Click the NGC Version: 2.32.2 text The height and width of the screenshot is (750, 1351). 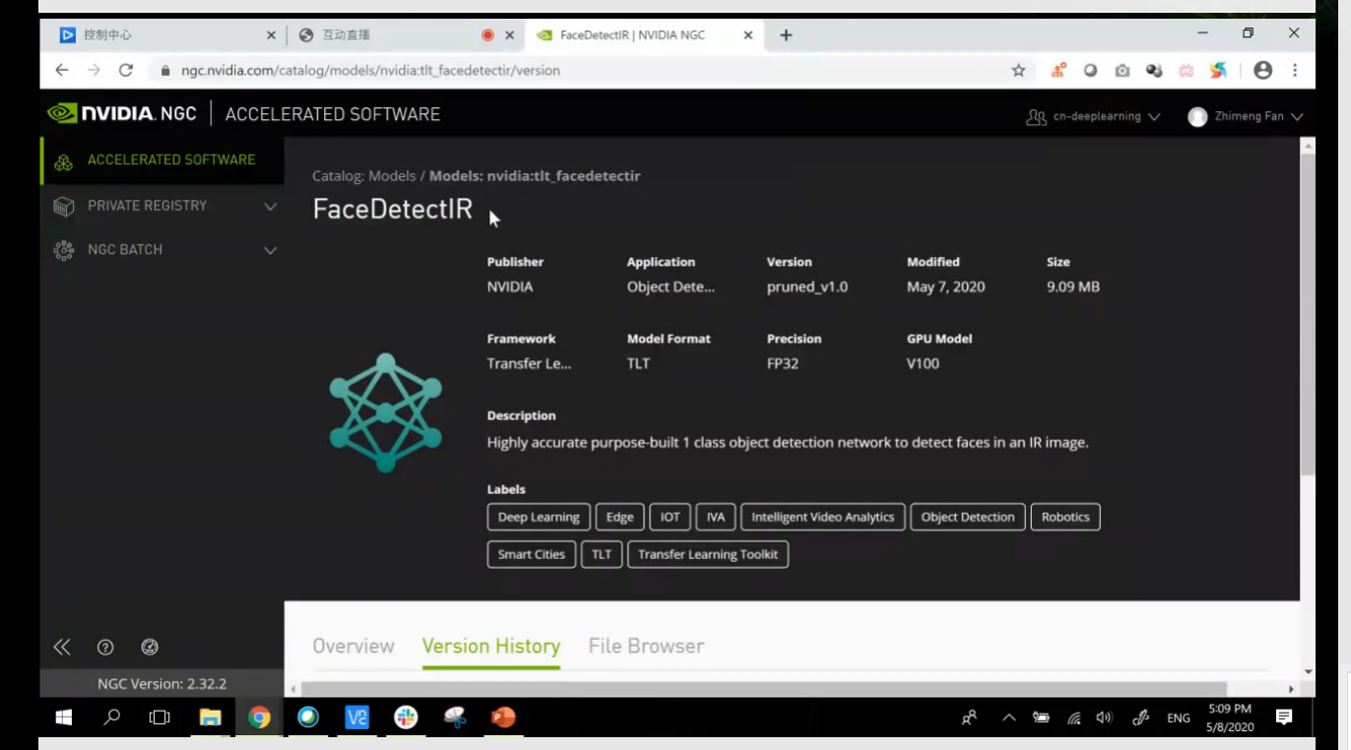coord(161,683)
